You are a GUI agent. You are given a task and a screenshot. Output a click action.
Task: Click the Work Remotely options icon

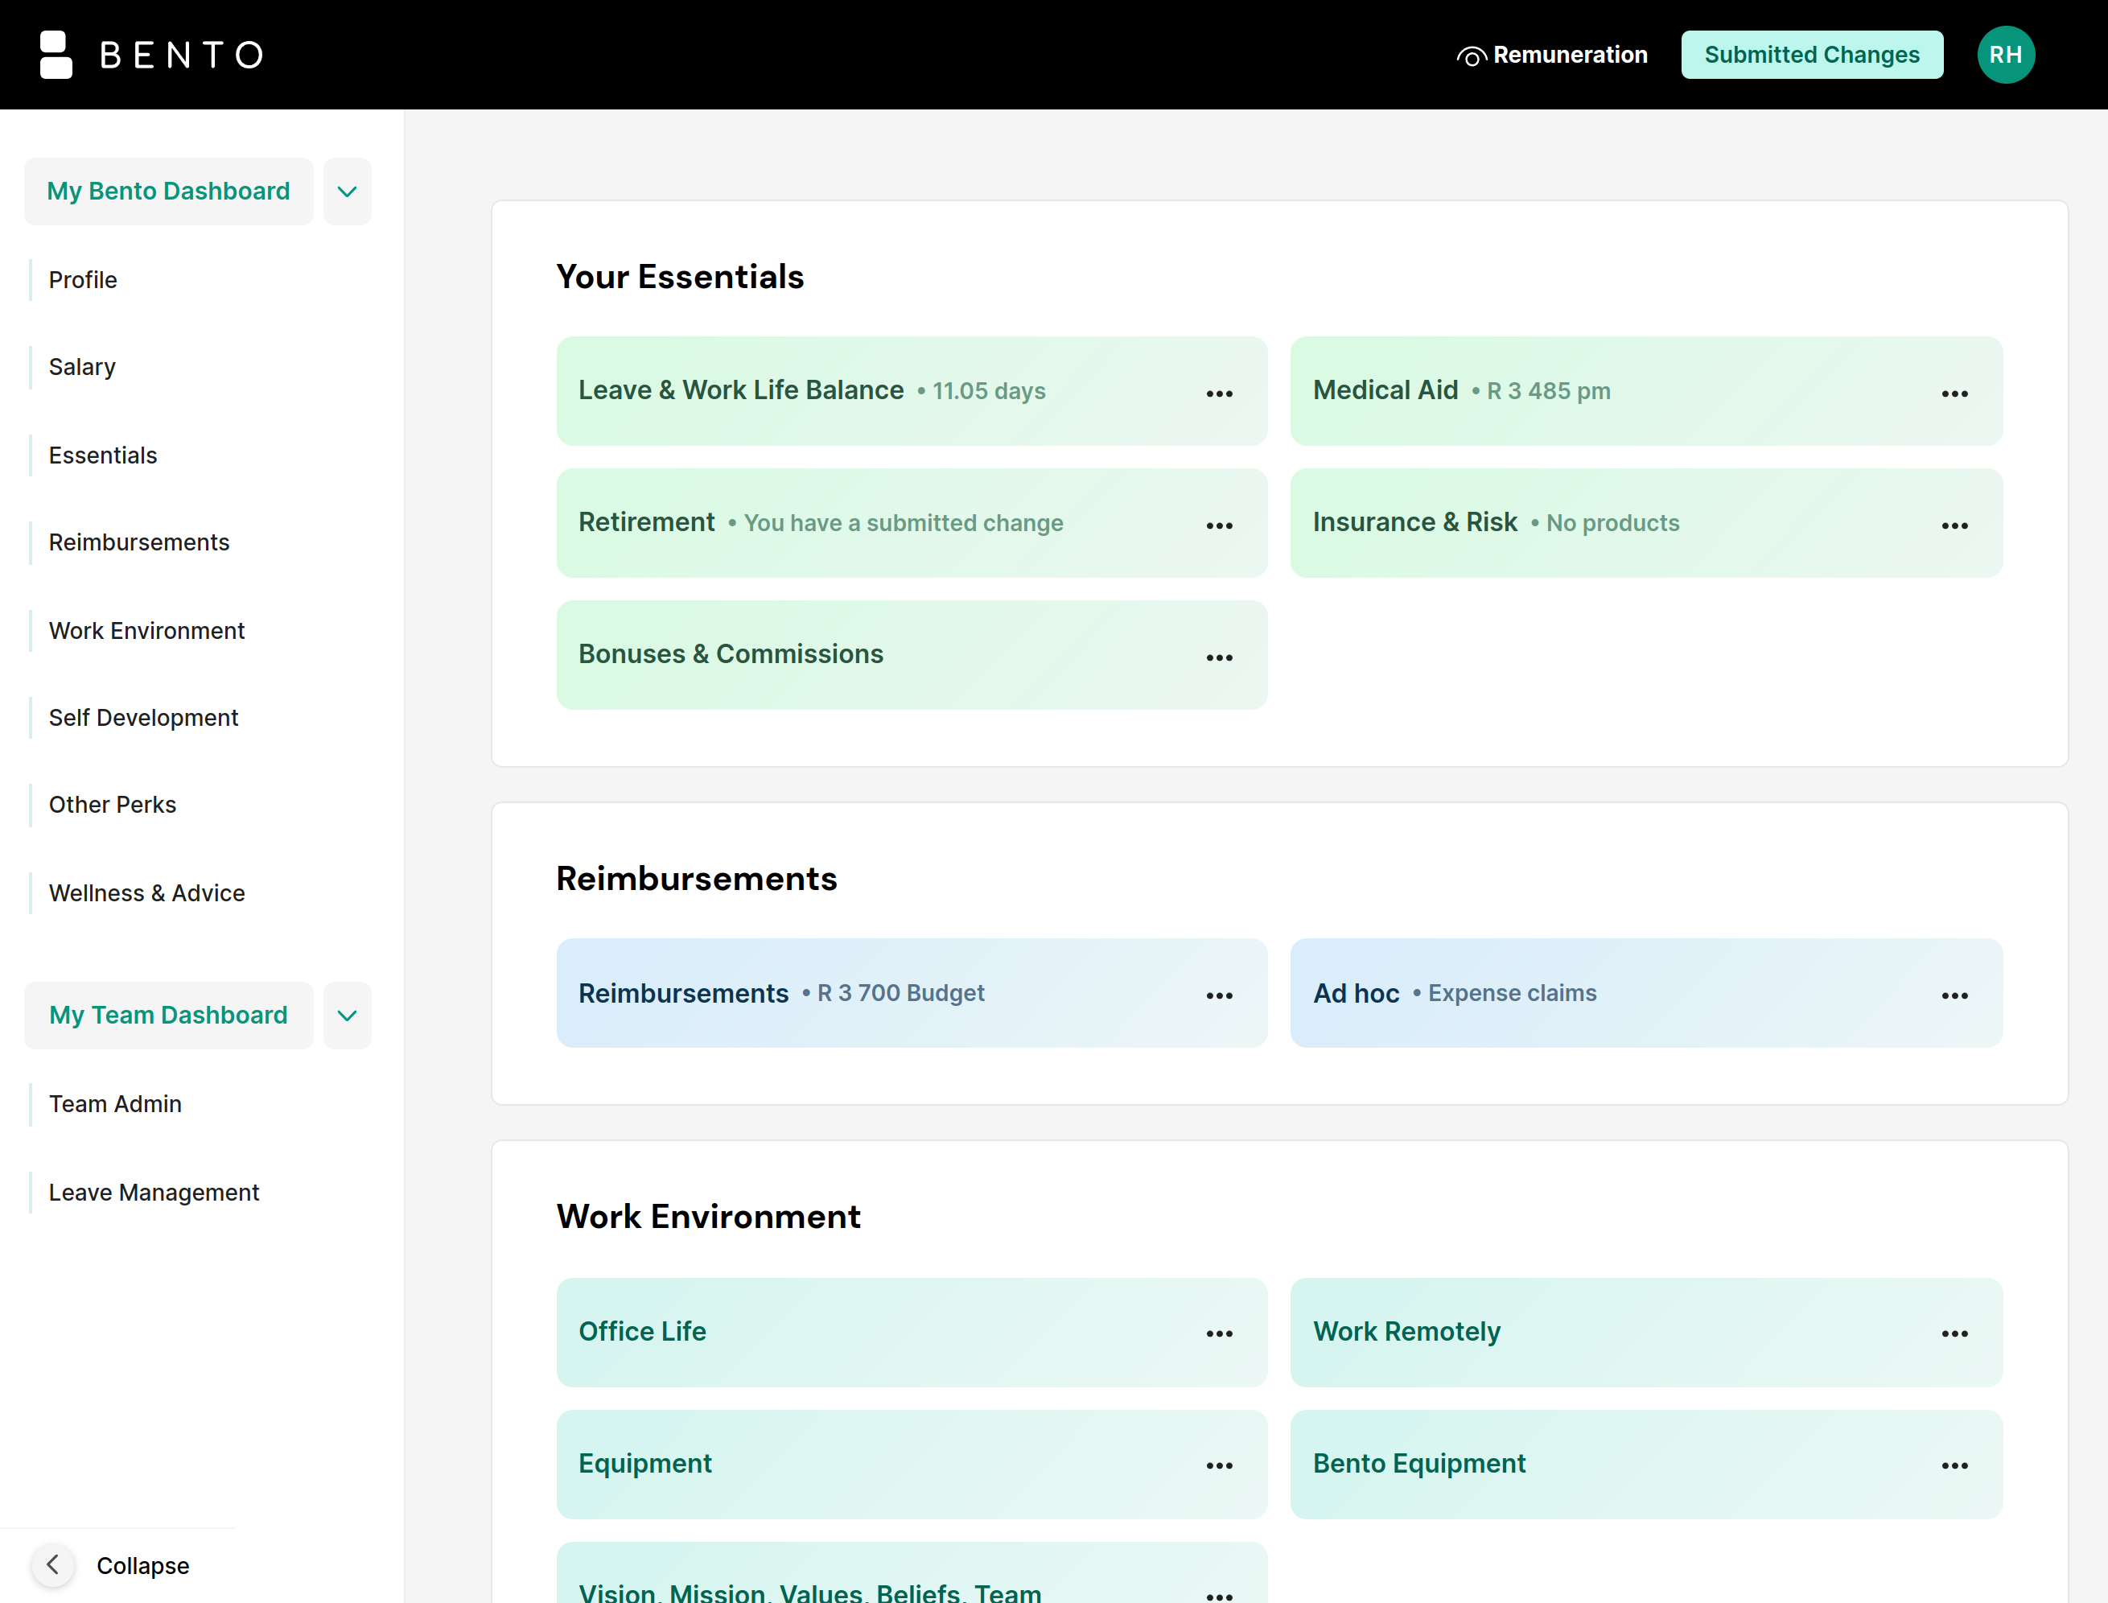1955,1332
